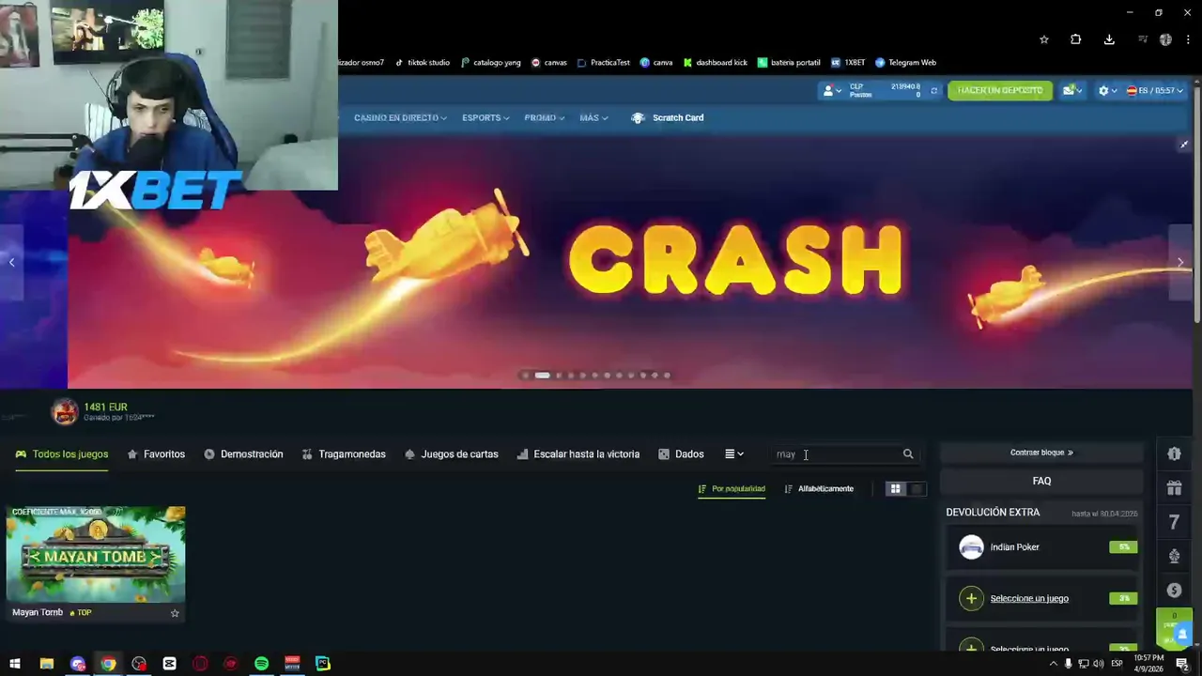Open Spotify from the taskbar
The image size is (1202, 676).
[261, 664]
